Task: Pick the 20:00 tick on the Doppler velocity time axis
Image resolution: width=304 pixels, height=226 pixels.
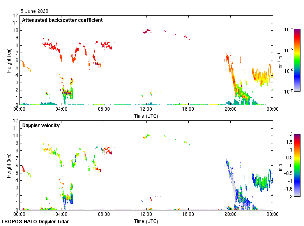Action: click(x=230, y=215)
